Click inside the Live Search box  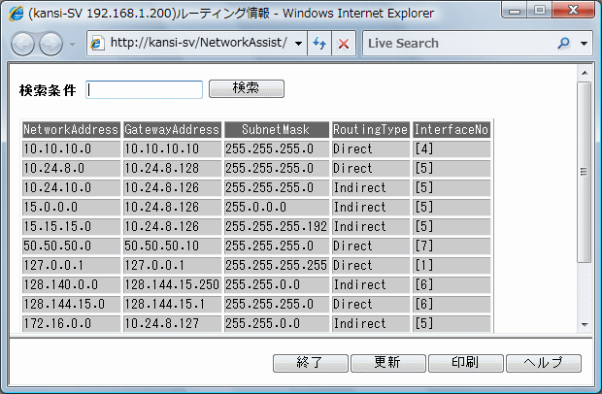(x=456, y=44)
